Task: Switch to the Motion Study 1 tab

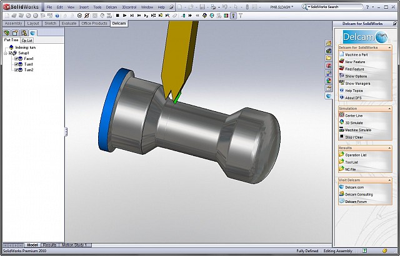Action: pos(74,245)
